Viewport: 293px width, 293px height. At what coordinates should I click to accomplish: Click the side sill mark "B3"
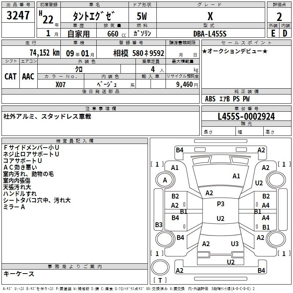point(159,225)
